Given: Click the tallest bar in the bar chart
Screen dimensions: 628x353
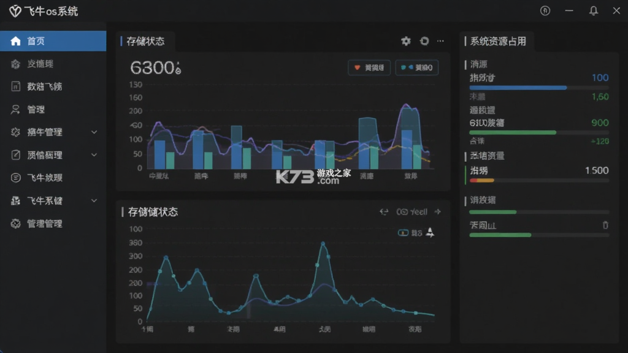Looking at the screenshot, I should [x=410, y=138].
